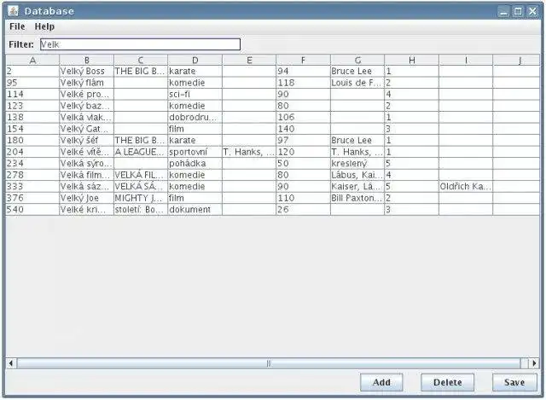Select the cell 'A LEAGUE...'
Viewport: 546px width, 400px height.
pyautogui.click(x=141, y=152)
